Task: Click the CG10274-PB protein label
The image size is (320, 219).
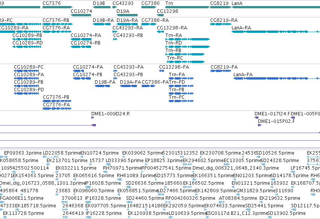Action: click(88, 75)
